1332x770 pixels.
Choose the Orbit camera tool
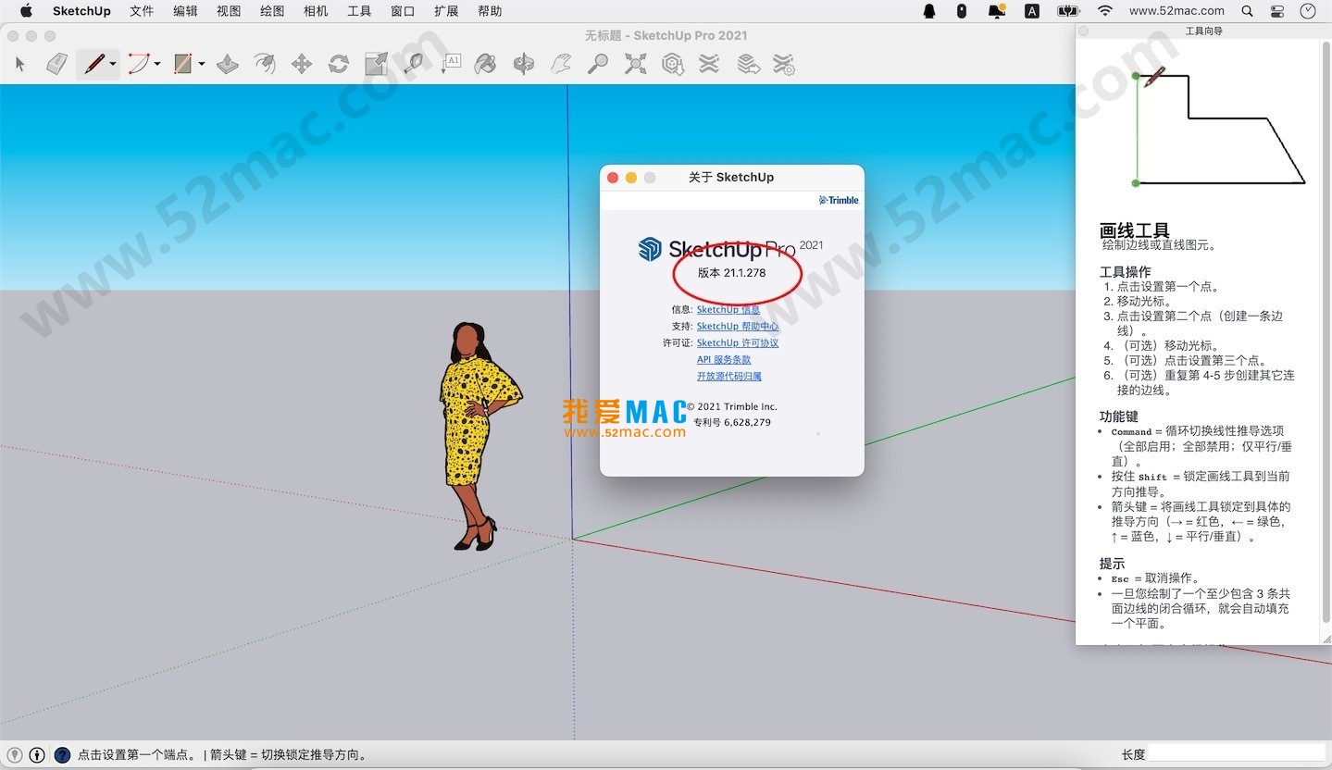pyautogui.click(x=524, y=64)
